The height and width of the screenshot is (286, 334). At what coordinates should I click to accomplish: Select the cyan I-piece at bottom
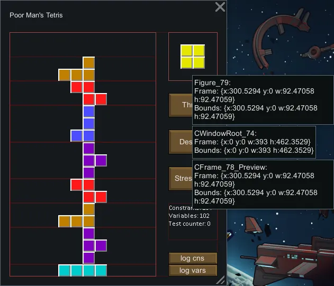(83, 271)
